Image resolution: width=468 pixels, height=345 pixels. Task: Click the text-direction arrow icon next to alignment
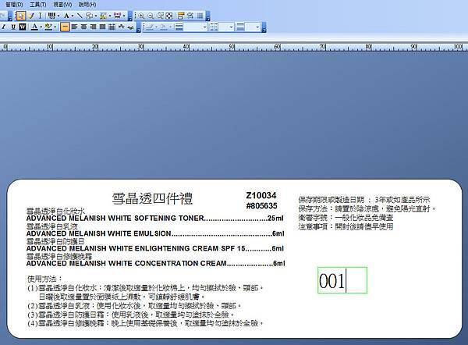(121, 27)
